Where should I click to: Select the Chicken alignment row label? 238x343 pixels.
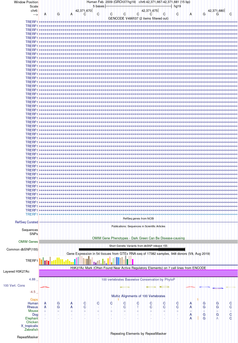click(x=32, y=322)
